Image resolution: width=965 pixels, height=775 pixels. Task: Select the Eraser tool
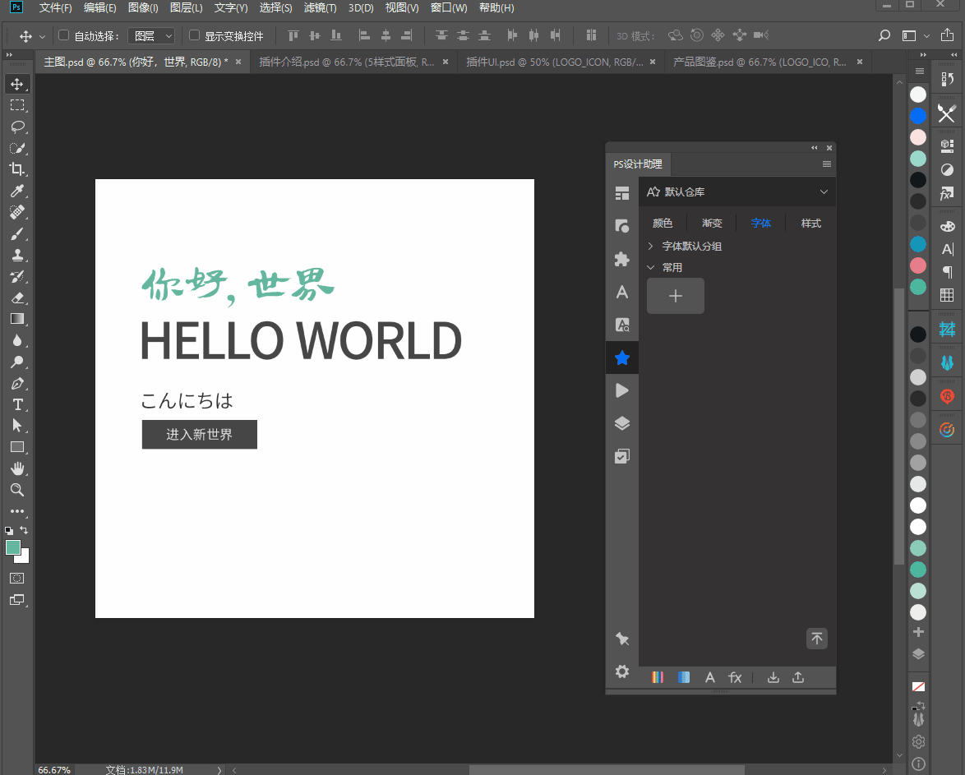click(17, 298)
